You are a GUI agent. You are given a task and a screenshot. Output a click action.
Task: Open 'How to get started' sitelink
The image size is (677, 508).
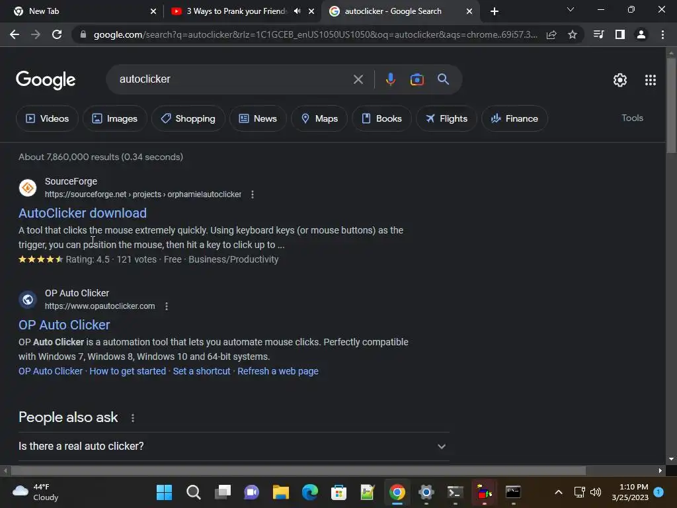coord(128,371)
